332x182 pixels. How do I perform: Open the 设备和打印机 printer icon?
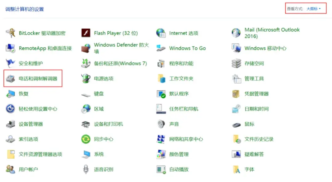coord(86,124)
